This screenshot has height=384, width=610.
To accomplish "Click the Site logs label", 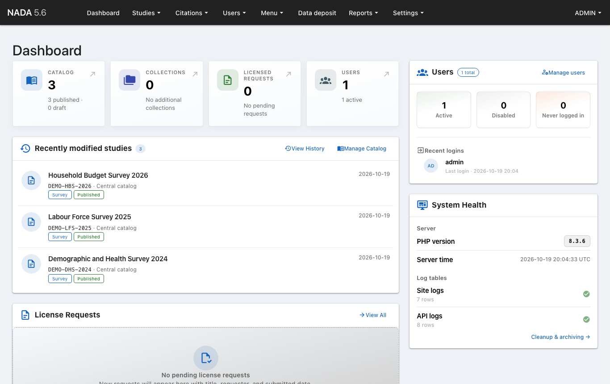I will [430, 291].
